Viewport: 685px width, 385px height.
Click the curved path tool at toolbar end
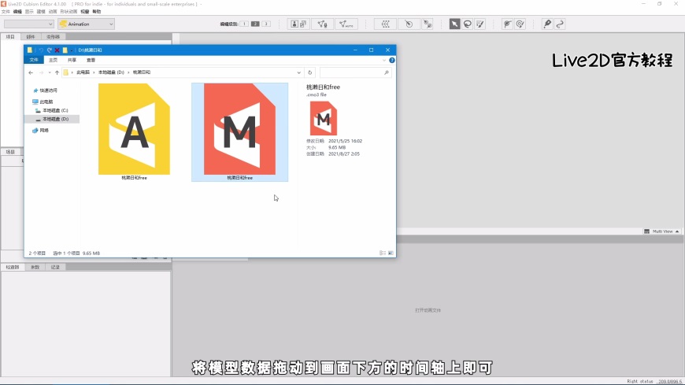point(560,24)
